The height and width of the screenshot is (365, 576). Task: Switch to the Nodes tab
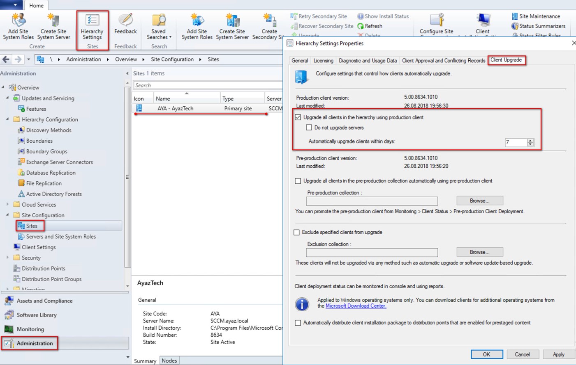[x=169, y=360]
